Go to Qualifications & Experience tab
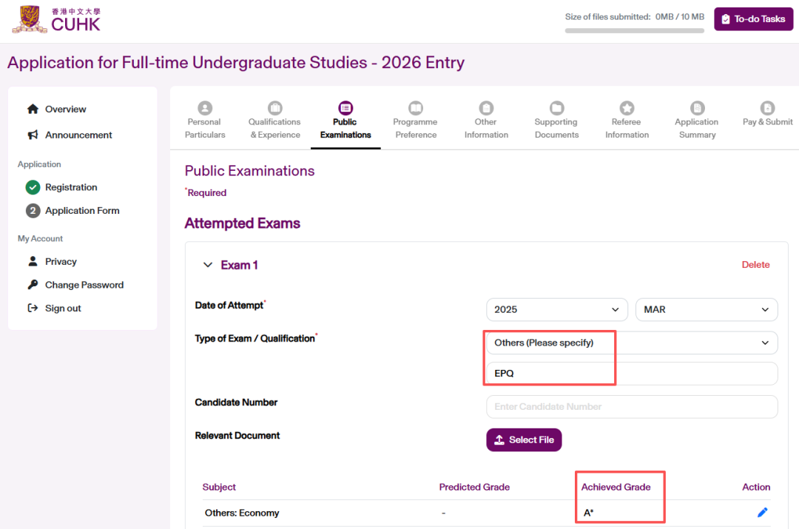This screenshot has width=799, height=529. (274, 128)
